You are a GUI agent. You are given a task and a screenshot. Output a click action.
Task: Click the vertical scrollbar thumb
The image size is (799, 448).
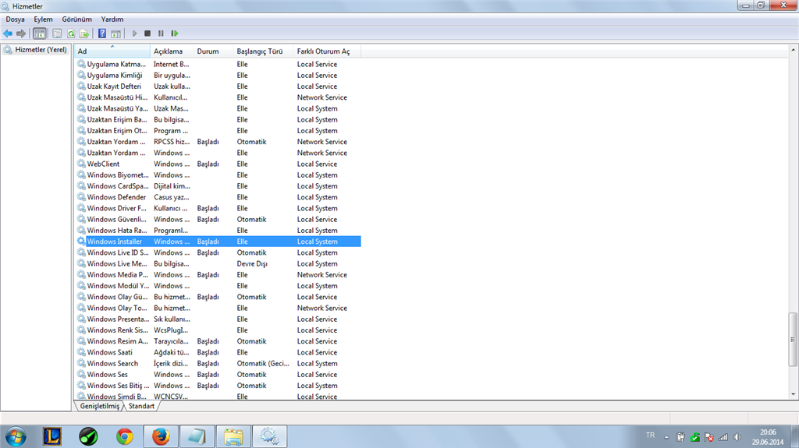click(x=793, y=340)
